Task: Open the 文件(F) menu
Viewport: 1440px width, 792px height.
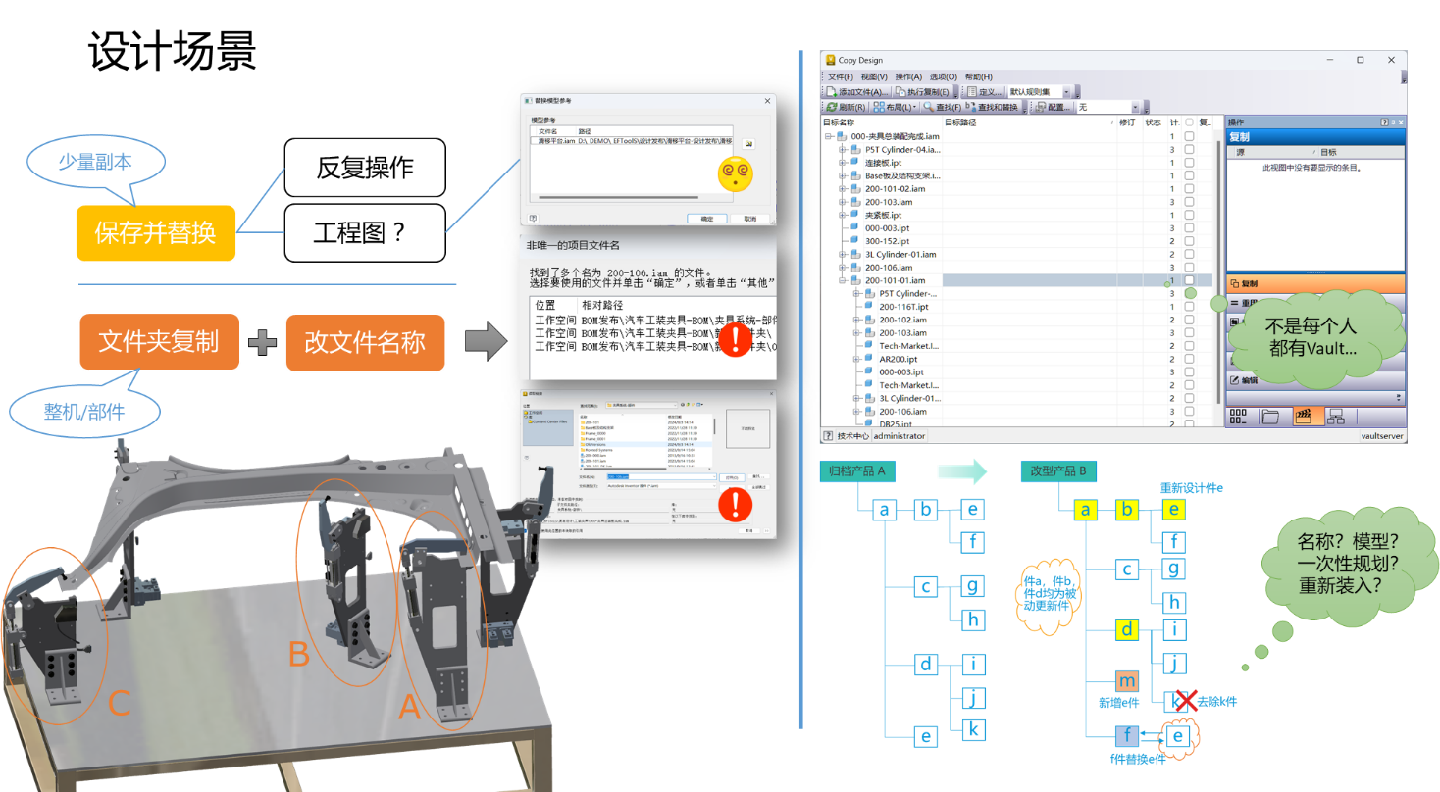Action: (841, 76)
